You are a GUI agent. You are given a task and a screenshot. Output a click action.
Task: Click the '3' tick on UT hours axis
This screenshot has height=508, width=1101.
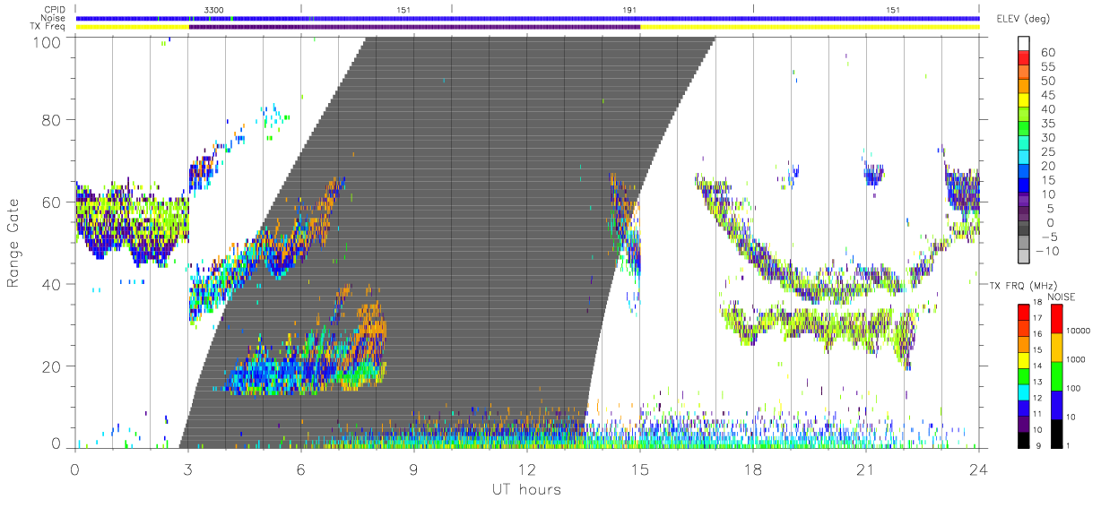(x=187, y=470)
